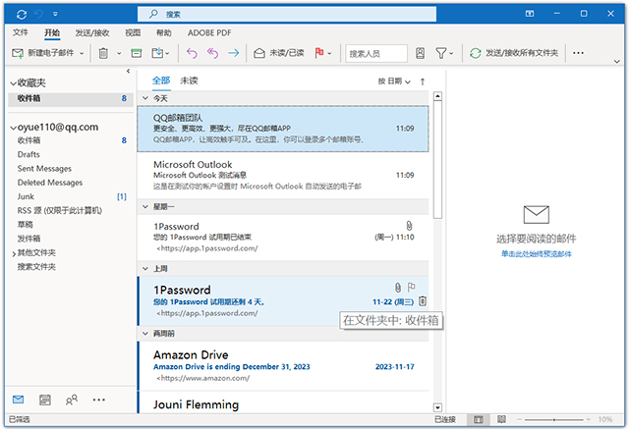629x429 pixels.
Task: Open the 视图 ribbon tab
Action: coord(133,32)
